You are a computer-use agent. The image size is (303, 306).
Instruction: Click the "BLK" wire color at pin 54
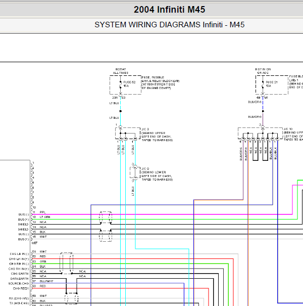[x=42, y=267]
